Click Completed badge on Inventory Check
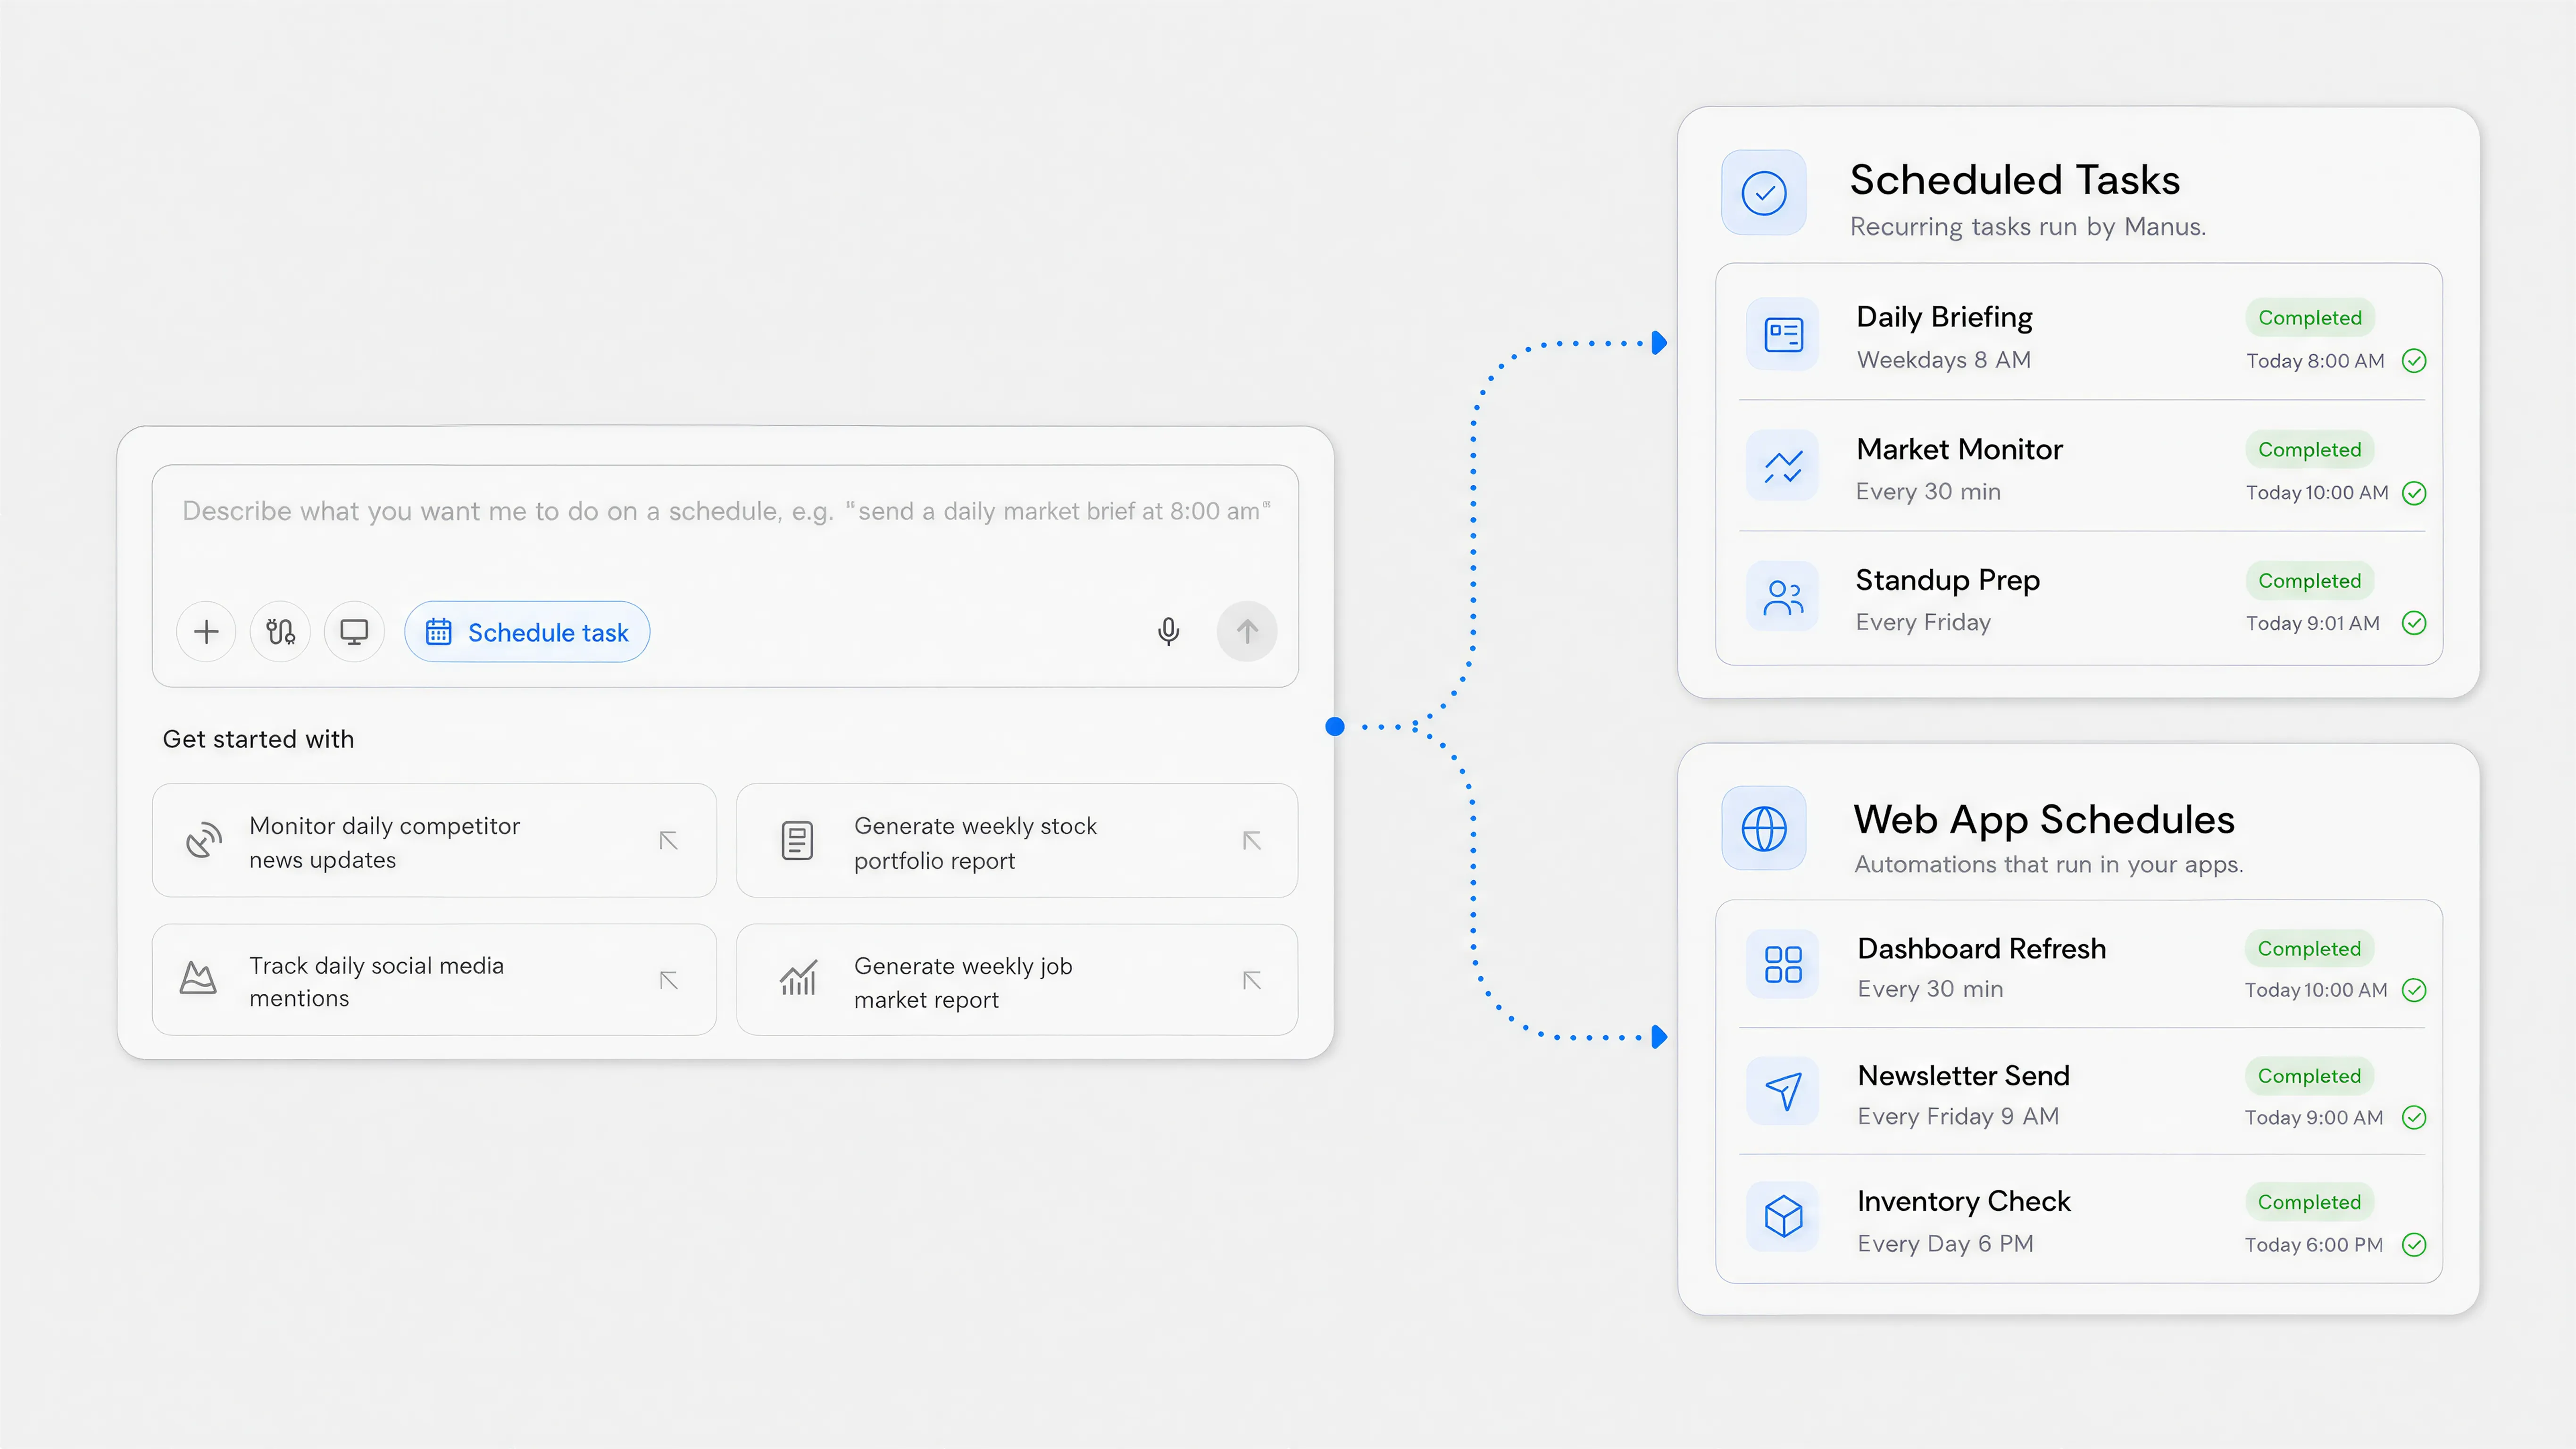2576x1449 pixels. [2309, 1202]
